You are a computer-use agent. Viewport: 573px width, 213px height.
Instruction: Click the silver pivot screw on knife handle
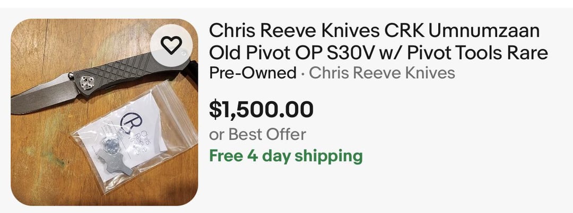[x=86, y=83]
